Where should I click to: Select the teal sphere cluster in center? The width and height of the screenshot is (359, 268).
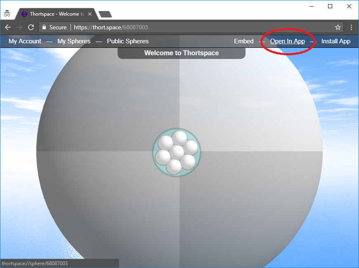pyautogui.click(x=177, y=153)
